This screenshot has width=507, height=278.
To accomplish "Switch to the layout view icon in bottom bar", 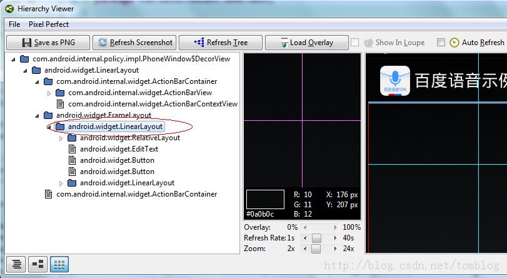I will coord(38,264).
